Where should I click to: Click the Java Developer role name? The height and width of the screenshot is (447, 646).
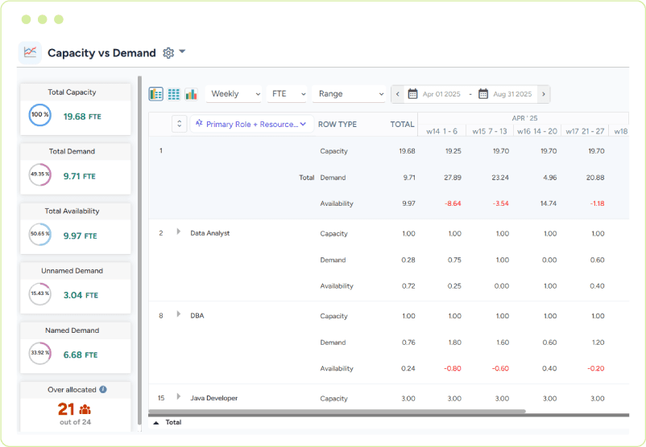213,398
